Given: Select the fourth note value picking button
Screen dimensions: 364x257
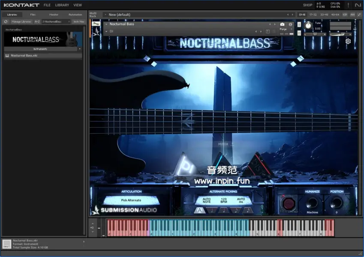Looking at the screenshot, I should click(x=248, y=210).
